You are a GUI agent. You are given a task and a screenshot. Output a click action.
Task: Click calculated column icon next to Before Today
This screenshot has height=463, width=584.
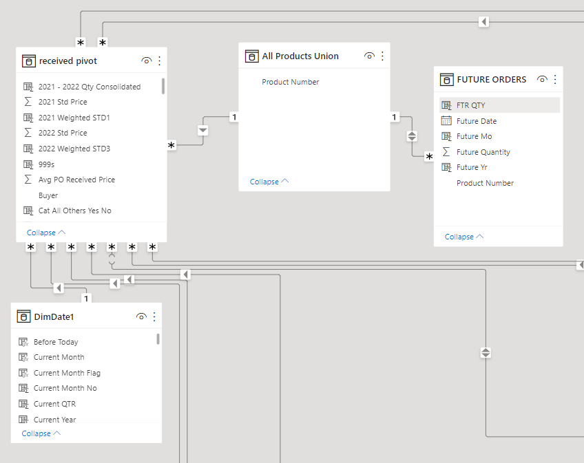[23, 342]
